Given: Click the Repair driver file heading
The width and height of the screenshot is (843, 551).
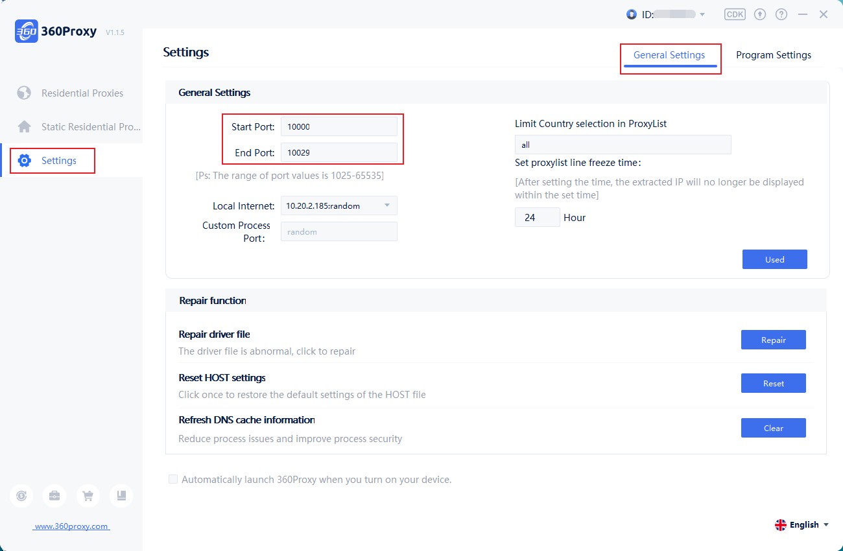Looking at the screenshot, I should click(x=214, y=334).
